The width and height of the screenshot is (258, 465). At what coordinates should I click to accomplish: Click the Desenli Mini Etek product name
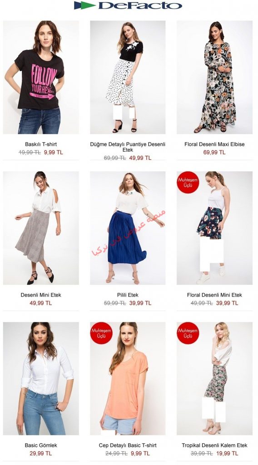pyautogui.click(x=41, y=295)
